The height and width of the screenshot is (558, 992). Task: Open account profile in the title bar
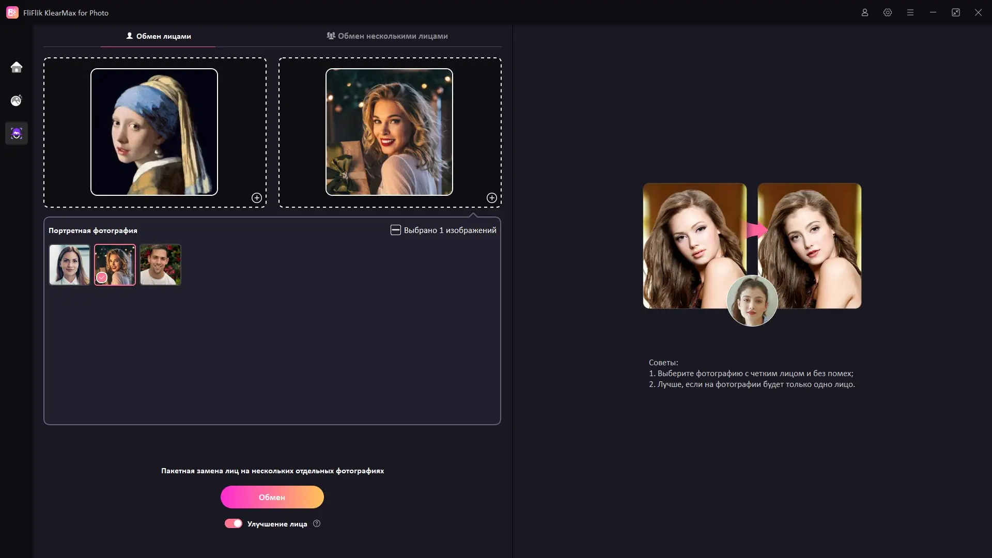tap(865, 12)
